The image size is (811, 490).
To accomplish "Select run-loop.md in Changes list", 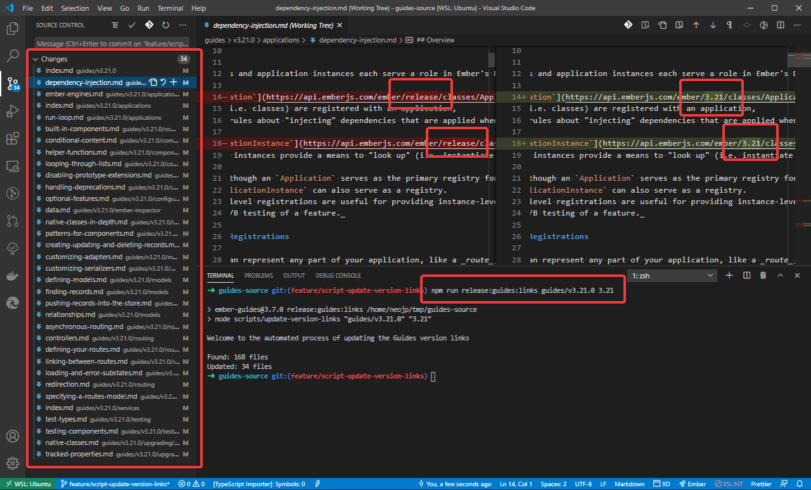I will coord(113,117).
